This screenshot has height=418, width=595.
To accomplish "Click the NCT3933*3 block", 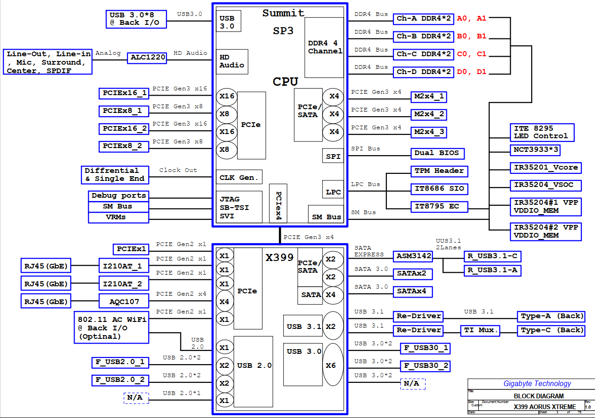I will (536, 150).
